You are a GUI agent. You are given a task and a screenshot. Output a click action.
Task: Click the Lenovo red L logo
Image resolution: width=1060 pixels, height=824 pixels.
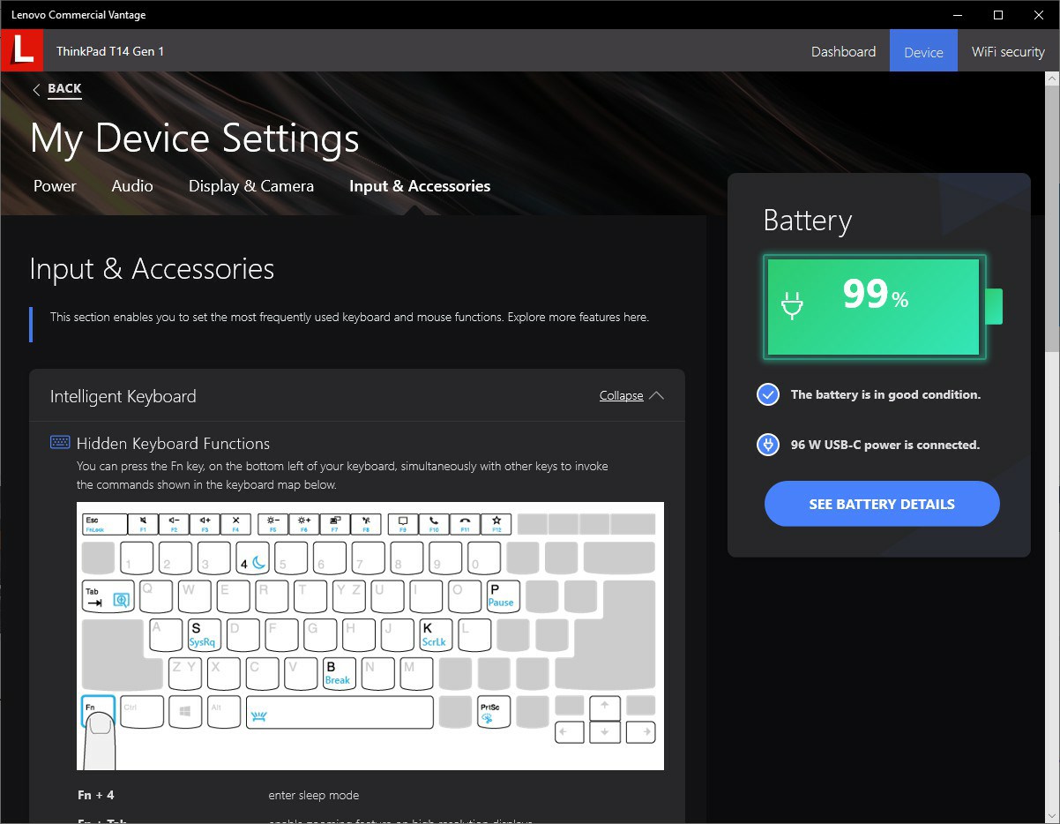(21, 50)
